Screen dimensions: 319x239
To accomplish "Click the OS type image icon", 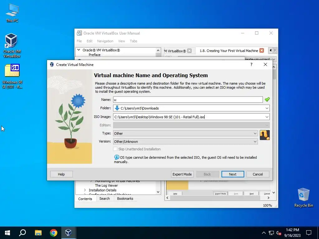I will coord(265,135).
